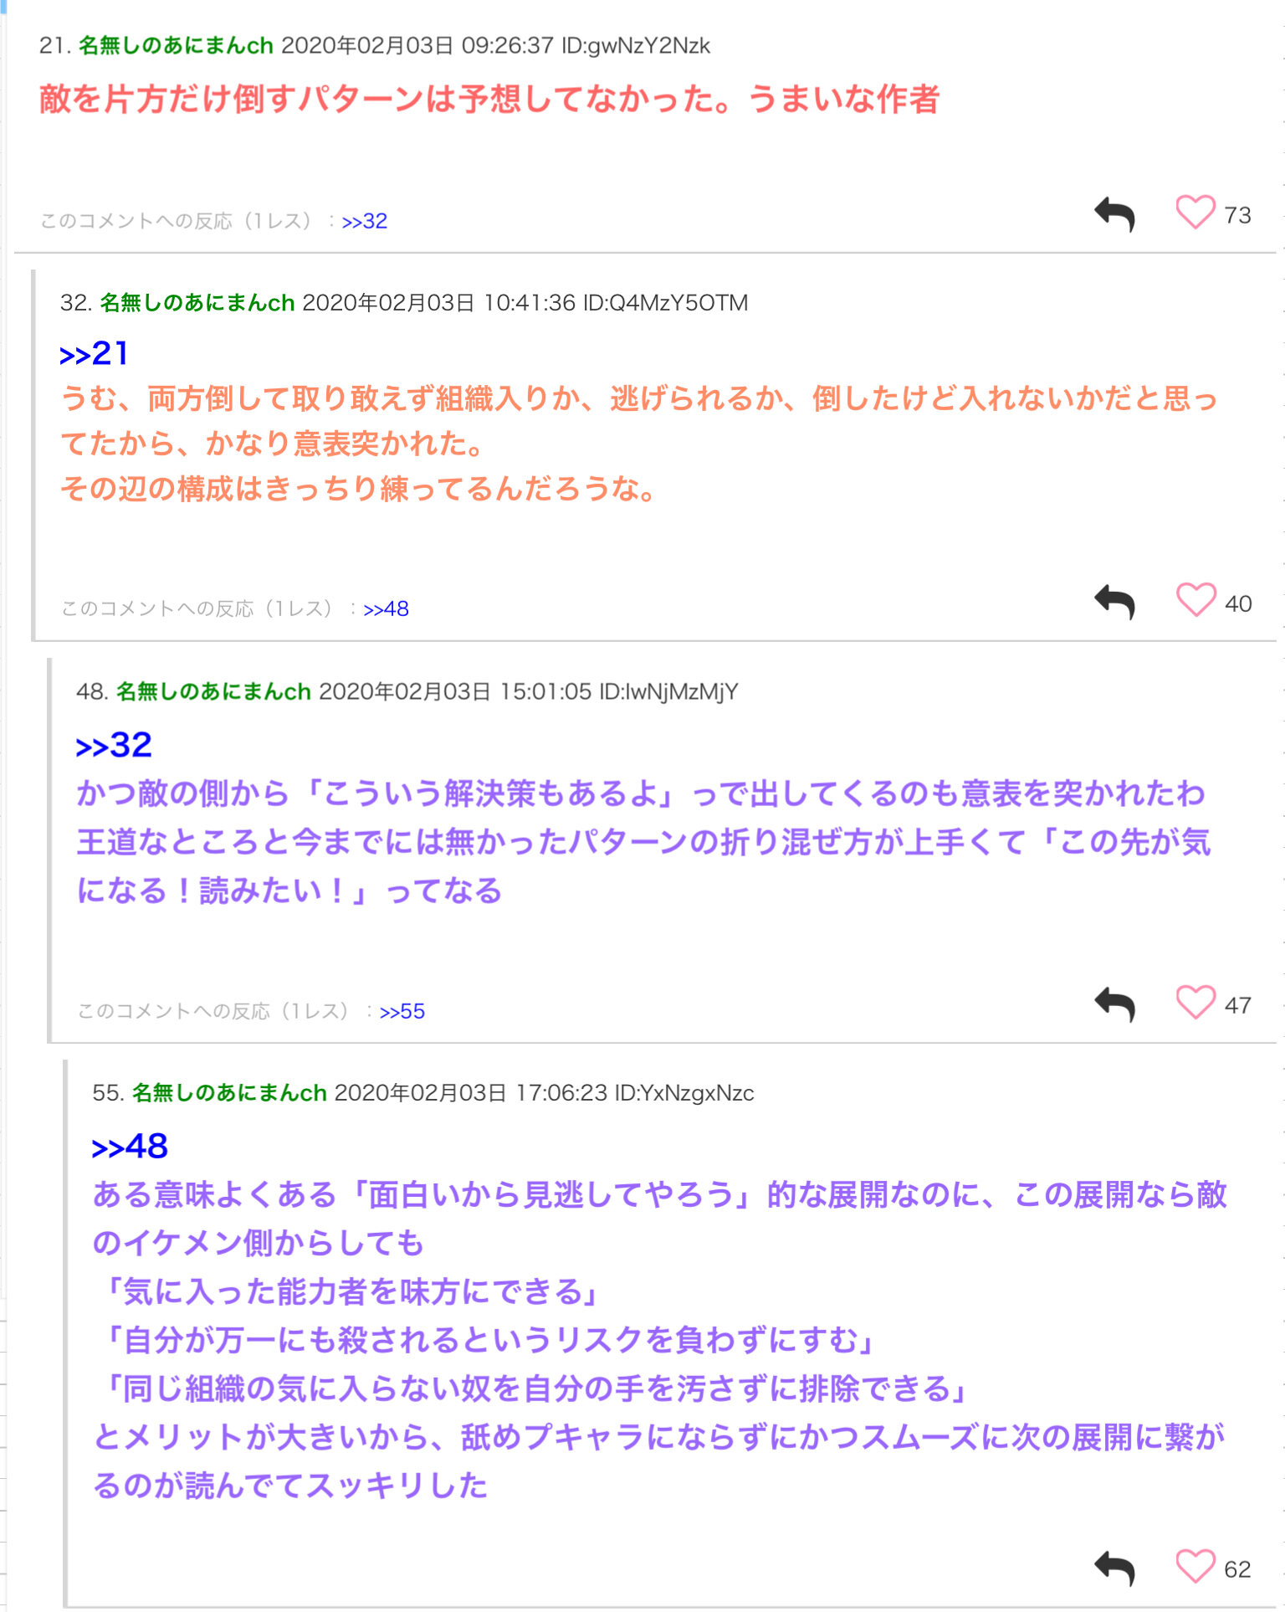This screenshot has height=1612, width=1285.
Task: Click ID:IwNjMzMjY on comment 48
Action: point(669,691)
